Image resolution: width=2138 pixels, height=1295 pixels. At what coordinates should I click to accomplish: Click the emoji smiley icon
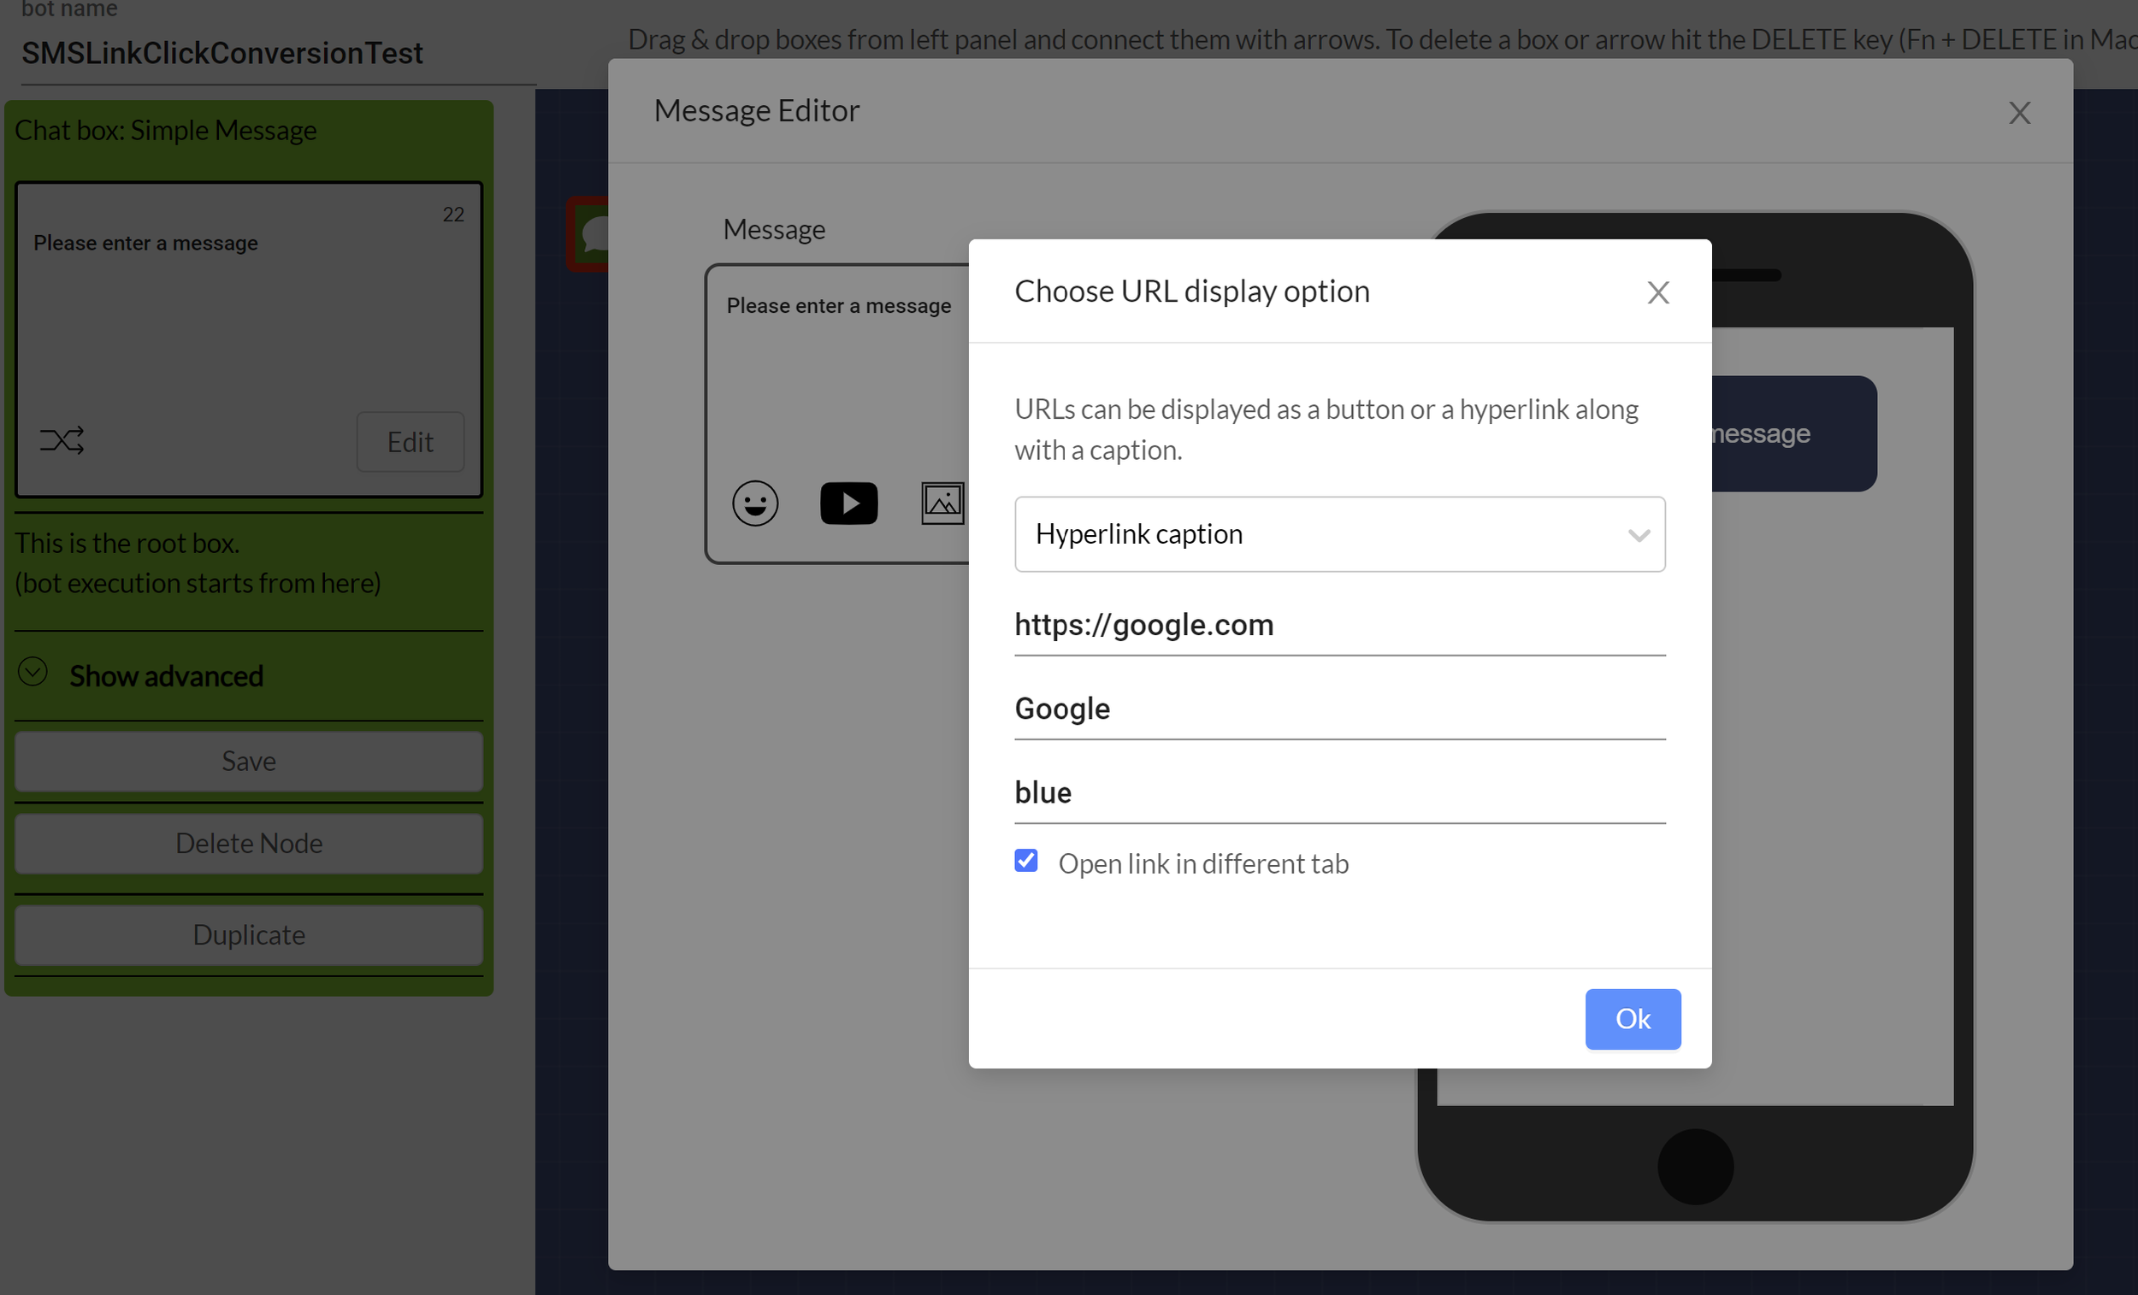(755, 503)
